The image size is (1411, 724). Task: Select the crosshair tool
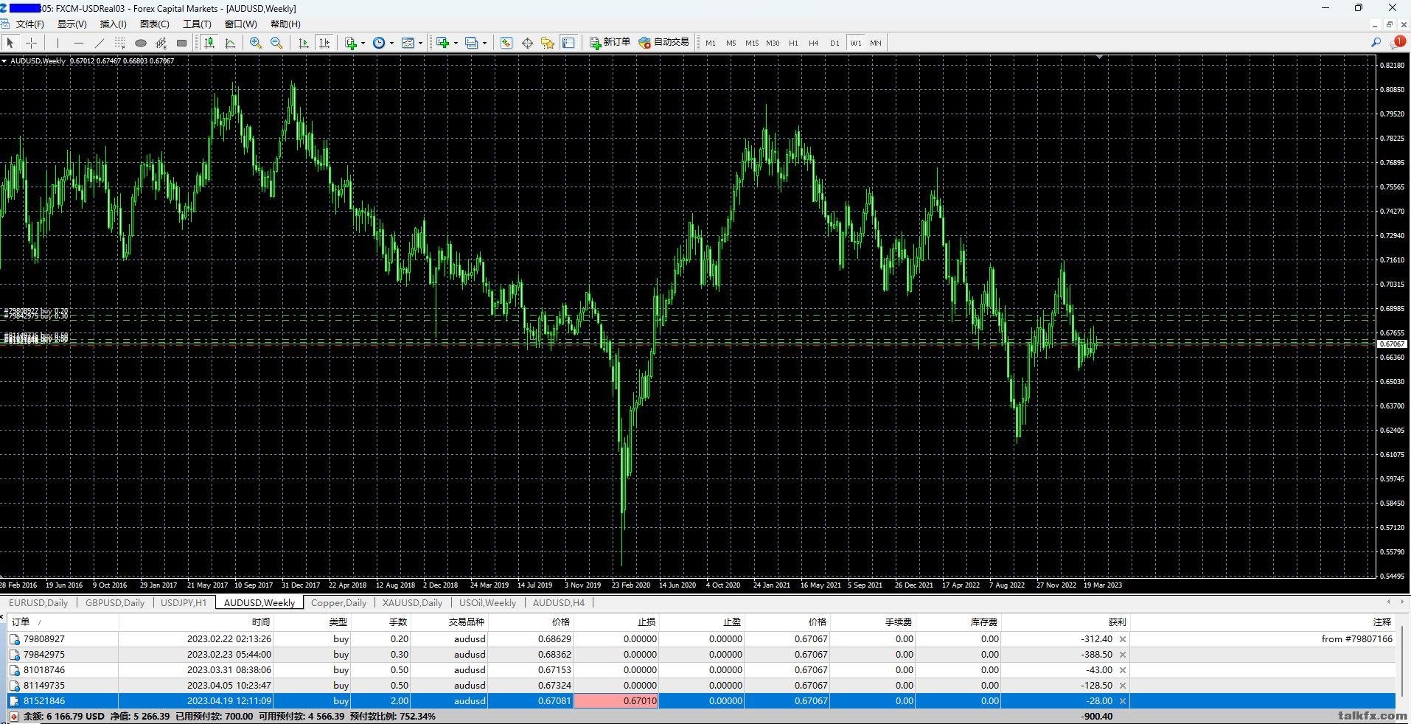[32, 43]
